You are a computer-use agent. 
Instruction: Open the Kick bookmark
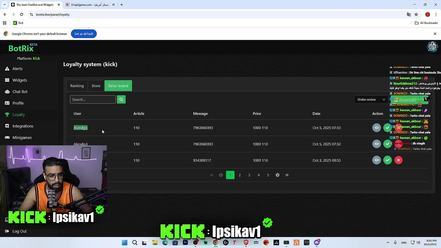pos(18,23)
